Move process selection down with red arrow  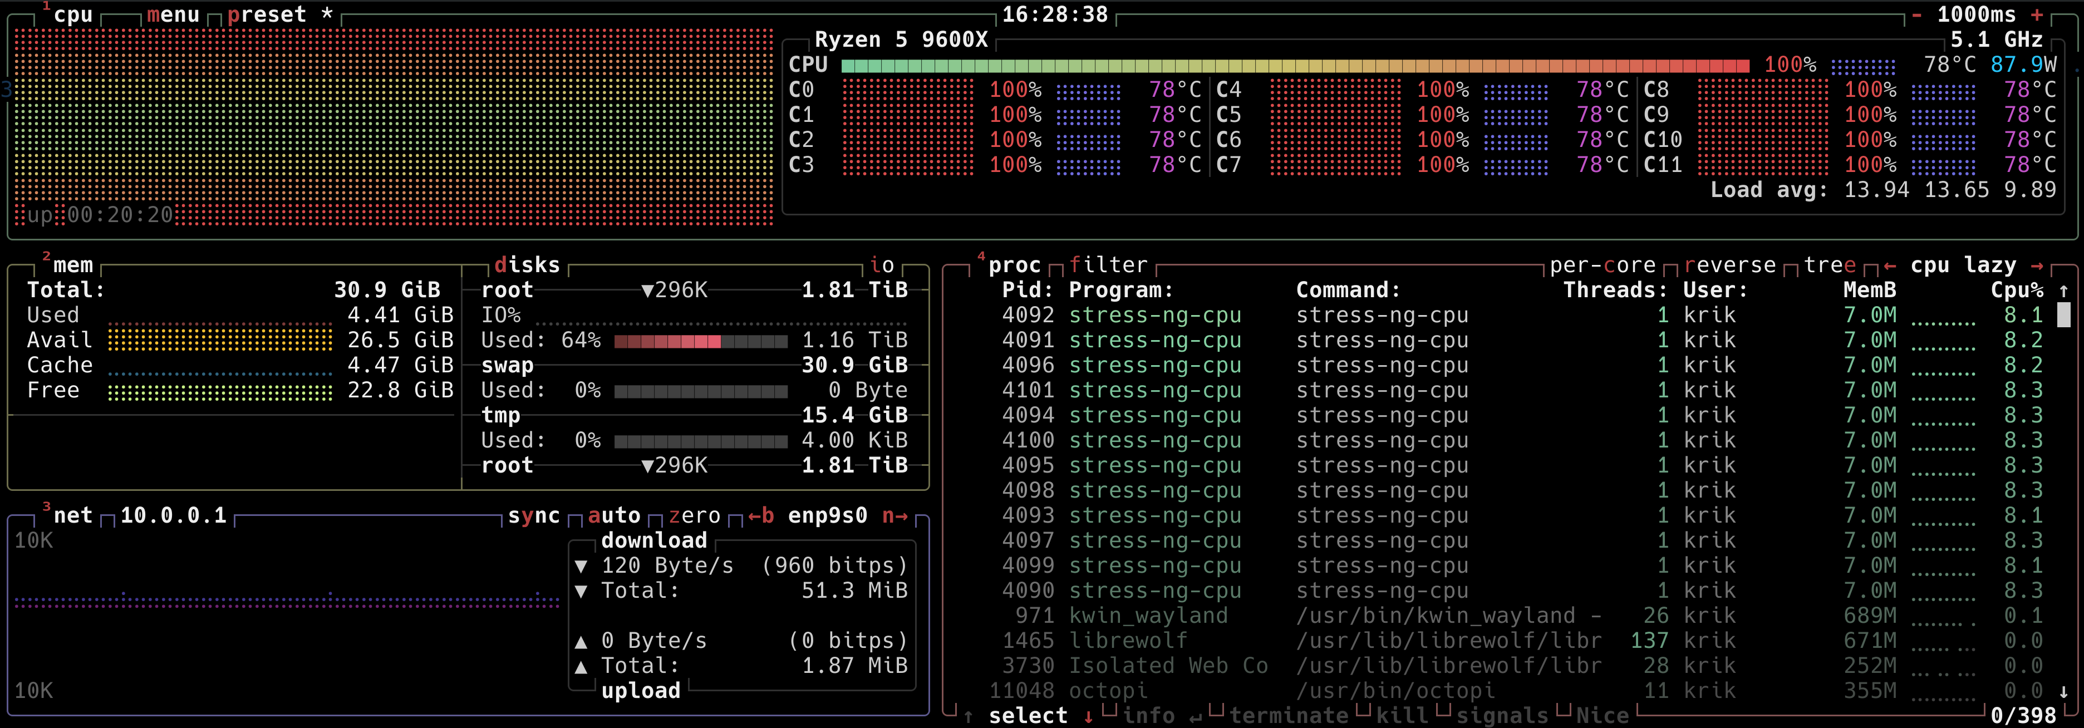click(x=1088, y=715)
